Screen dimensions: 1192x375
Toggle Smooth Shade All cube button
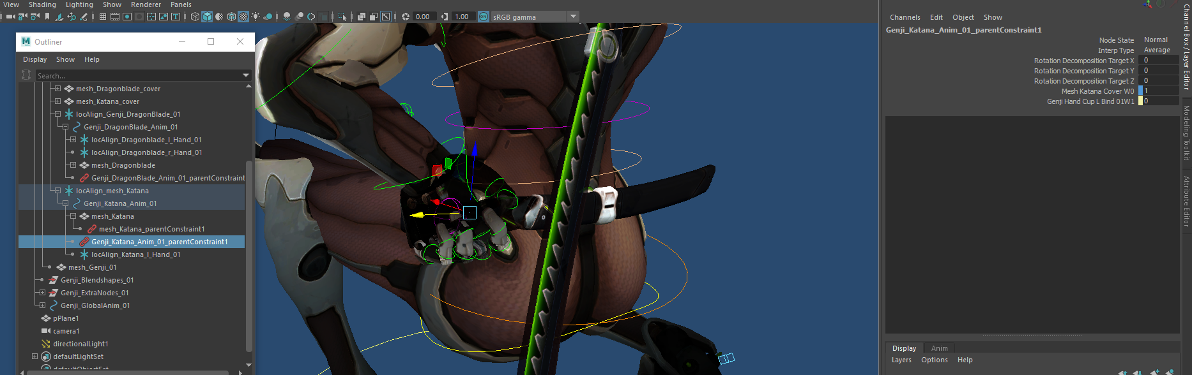coord(207,17)
